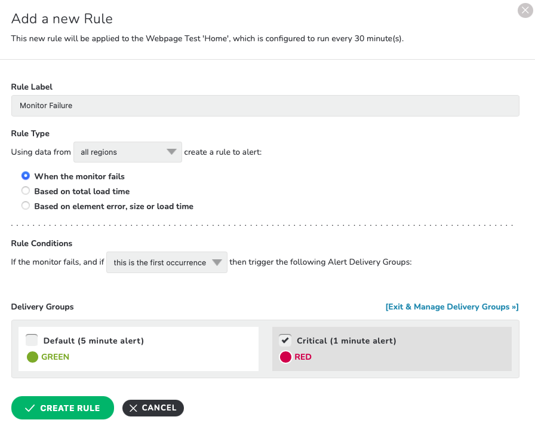The height and width of the screenshot is (432, 535).
Task: Select Based on total load time
Action: (x=26, y=191)
